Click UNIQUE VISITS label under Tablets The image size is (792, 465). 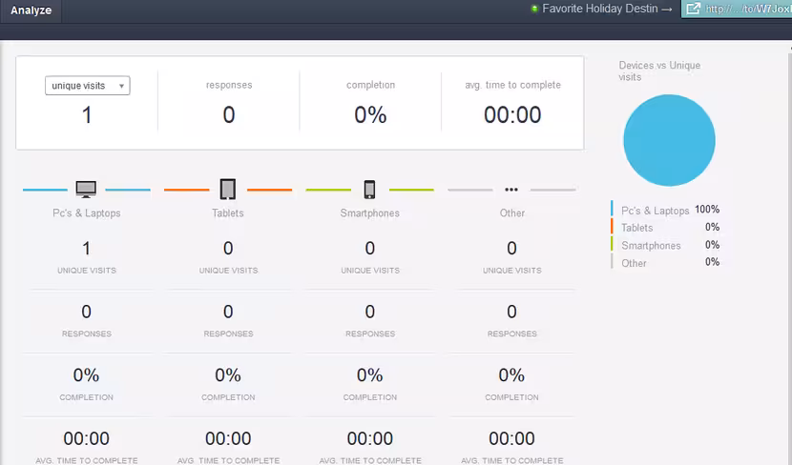click(x=228, y=271)
